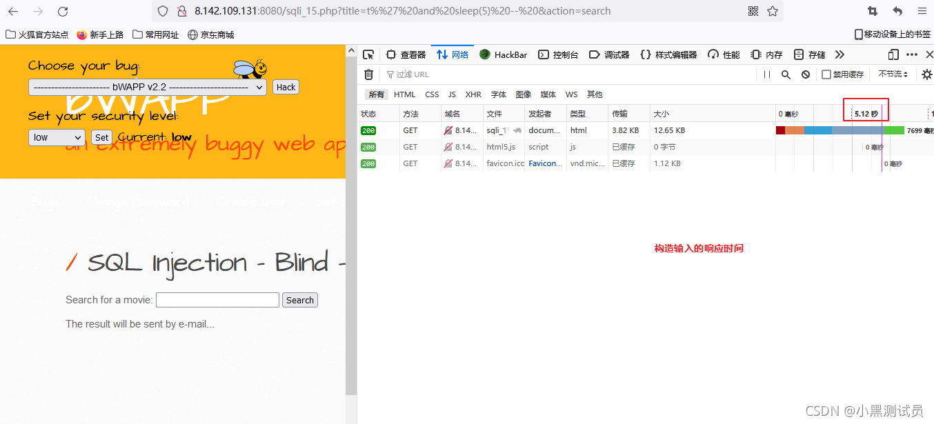This screenshot has width=934, height=424.
Task: Filter requests by 图像
Action: click(x=524, y=94)
